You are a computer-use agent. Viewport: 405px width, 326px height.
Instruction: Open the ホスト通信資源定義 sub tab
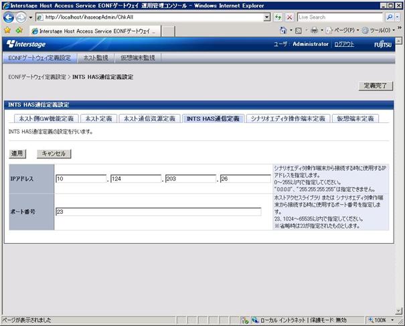[x=149, y=118]
